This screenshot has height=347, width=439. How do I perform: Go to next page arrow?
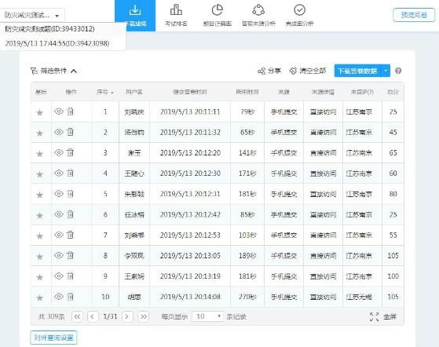pyautogui.click(x=127, y=316)
